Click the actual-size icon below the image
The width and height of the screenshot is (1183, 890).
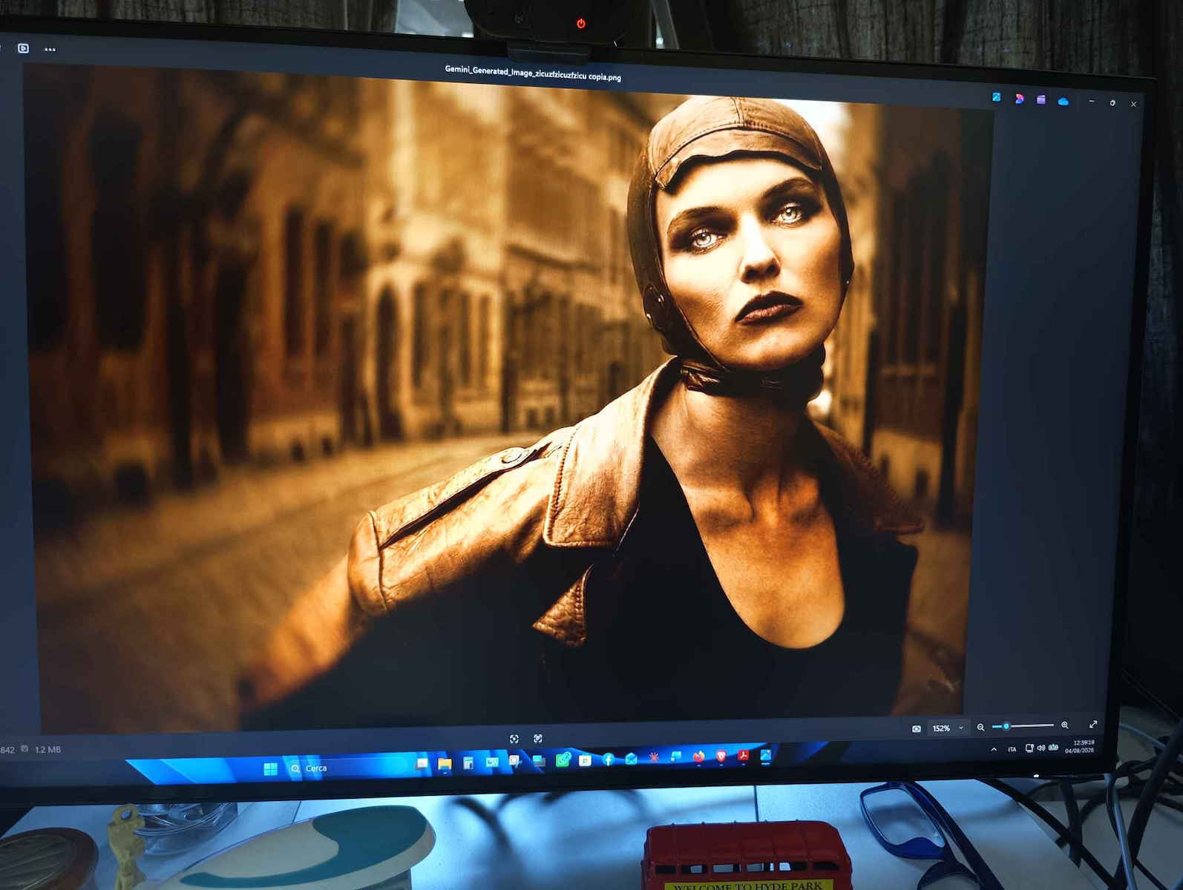538,739
